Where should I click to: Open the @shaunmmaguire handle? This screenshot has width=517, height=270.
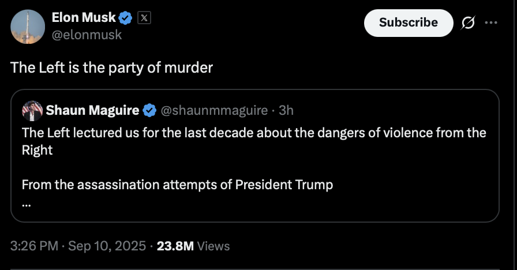(x=213, y=110)
